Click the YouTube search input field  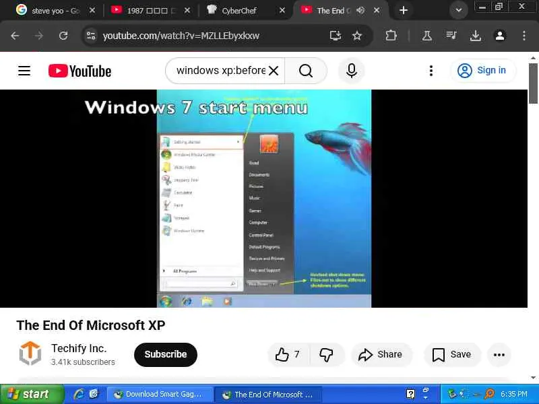(x=221, y=71)
